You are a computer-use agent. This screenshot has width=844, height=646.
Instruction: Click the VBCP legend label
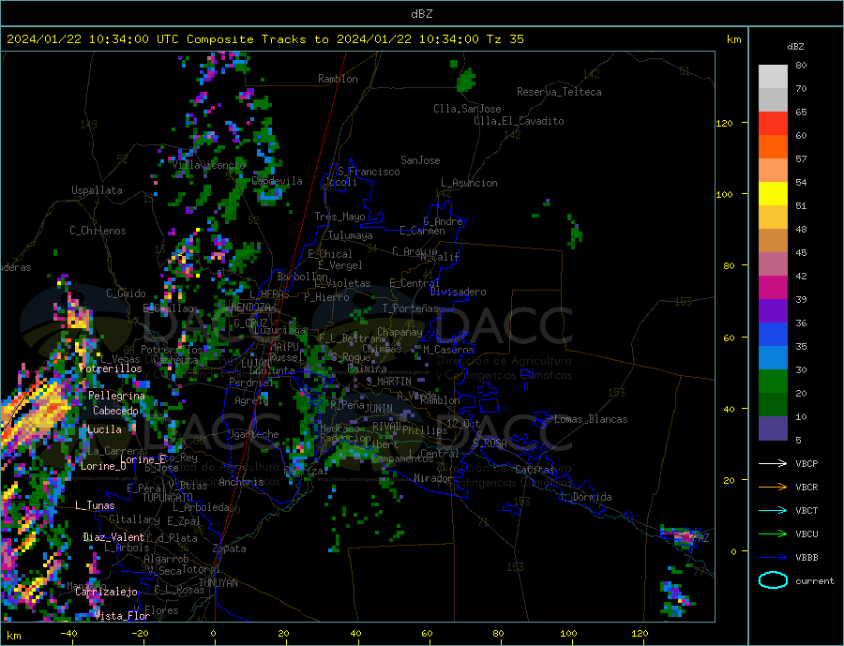[x=806, y=463]
